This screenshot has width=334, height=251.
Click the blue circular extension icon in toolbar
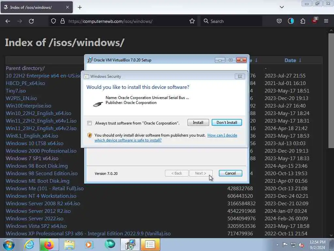(x=291, y=21)
